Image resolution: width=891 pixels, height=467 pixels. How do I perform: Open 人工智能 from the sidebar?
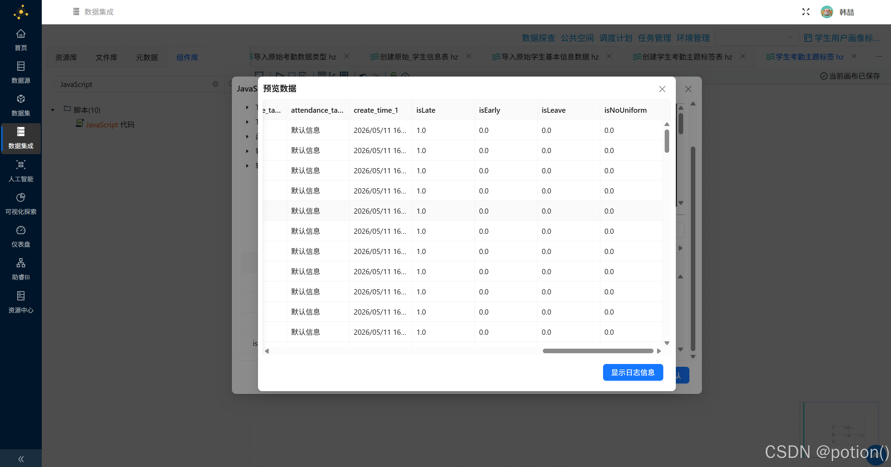pos(21,171)
